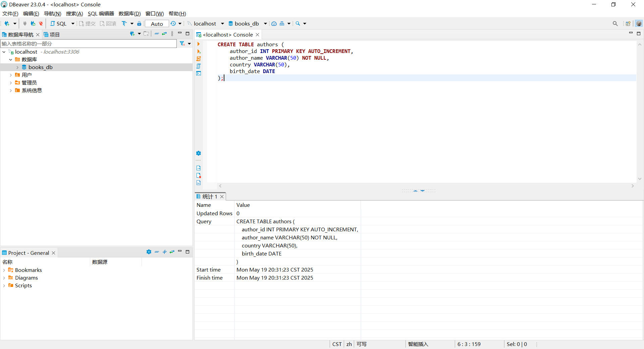Click the Auto commit mode button
This screenshot has width=644, height=349.
pos(156,23)
